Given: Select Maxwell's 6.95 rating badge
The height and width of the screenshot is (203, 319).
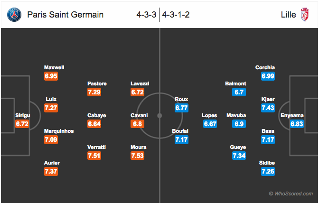Looking at the screenshot, I should 51,76.
